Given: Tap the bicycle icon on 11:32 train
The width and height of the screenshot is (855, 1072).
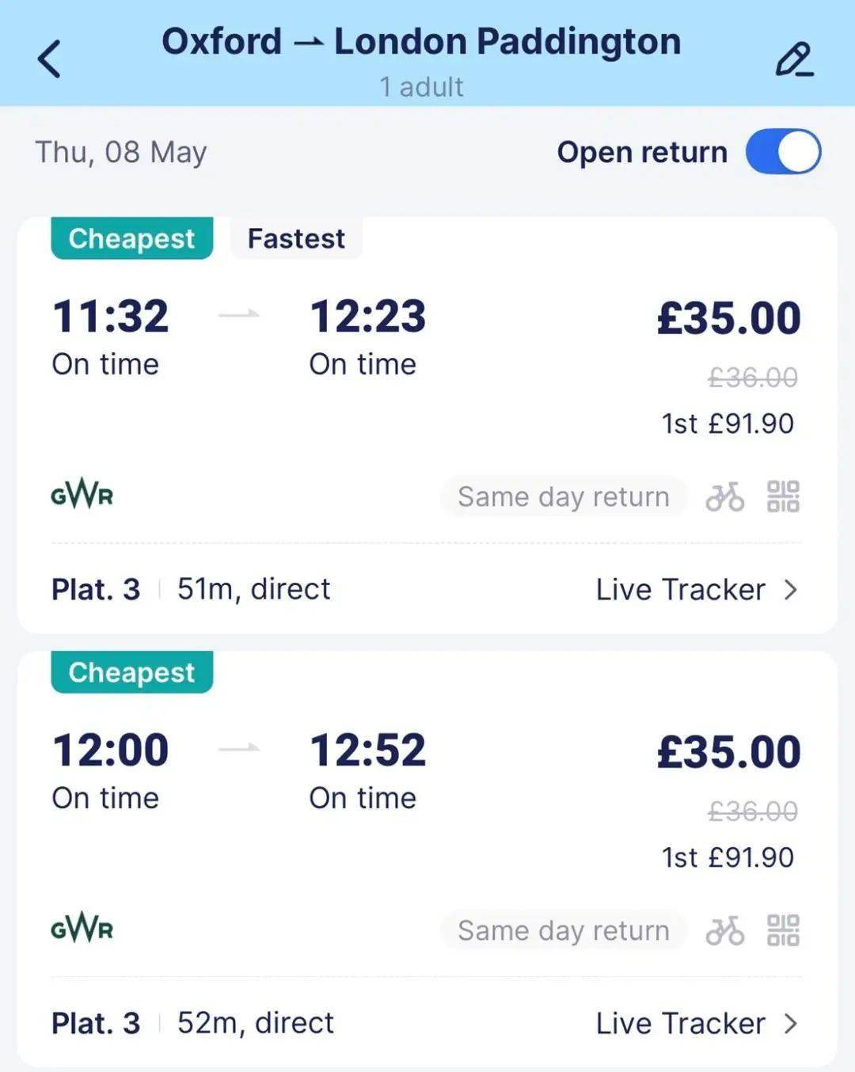Looking at the screenshot, I should [724, 497].
